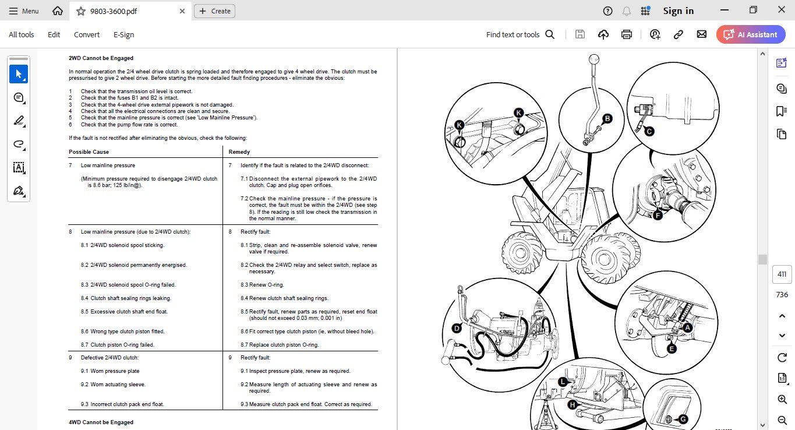
Task: Open the Adobe apps grid icon
Action: [645, 11]
